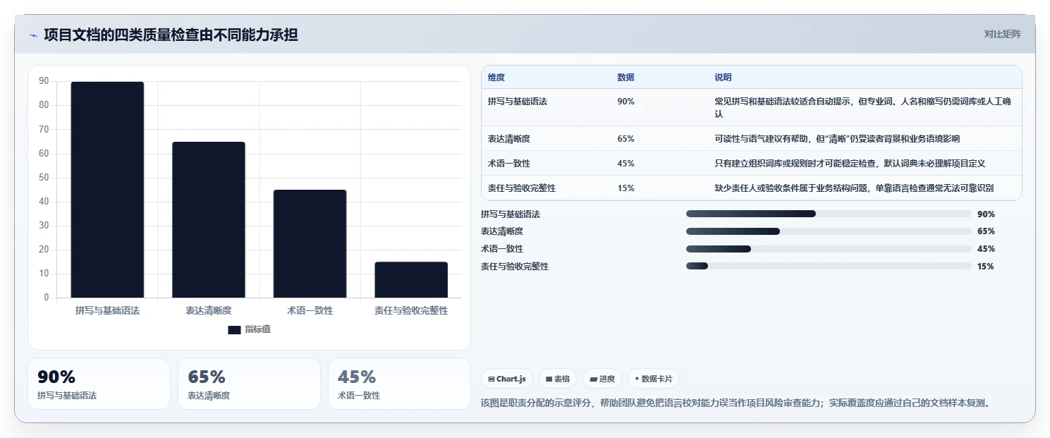Click the blue icon beside the title
Screen dimensions: 1050x438
(33, 35)
